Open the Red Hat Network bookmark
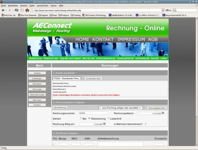The height and width of the screenshot is (150, 198). point(27,15)
